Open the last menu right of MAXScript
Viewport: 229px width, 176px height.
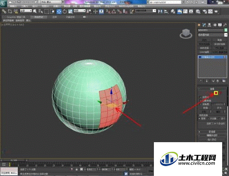pyautogui.click(x=142, y=6)
